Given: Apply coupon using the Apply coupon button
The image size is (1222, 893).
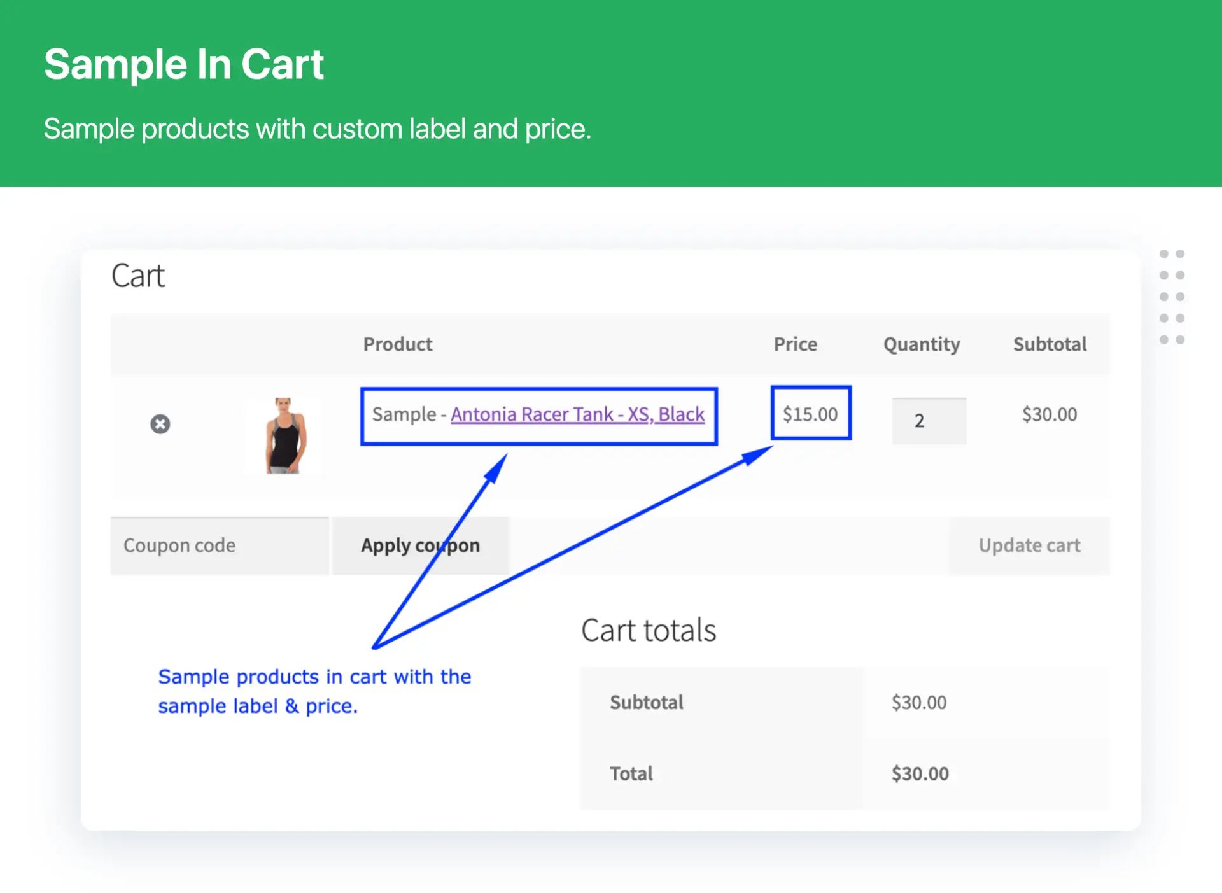Looking at the screenshot, I should coord(421,546).
